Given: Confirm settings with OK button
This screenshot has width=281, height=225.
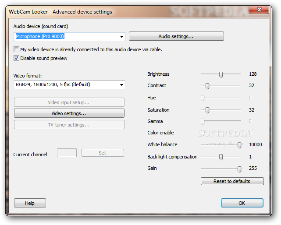Looking at the screenshot, I should (242, 203).
